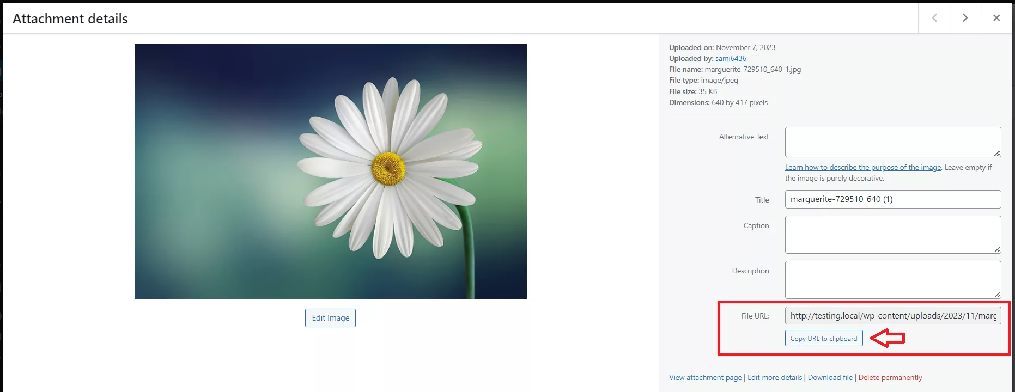Grab the Alternative Text resize handle

(x=997, y=154)
